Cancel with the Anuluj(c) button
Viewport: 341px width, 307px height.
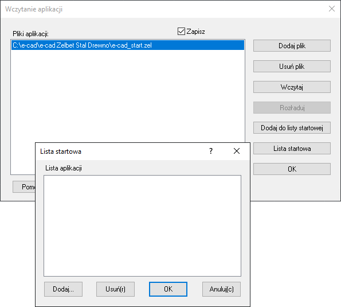click(x=221, y=289)
